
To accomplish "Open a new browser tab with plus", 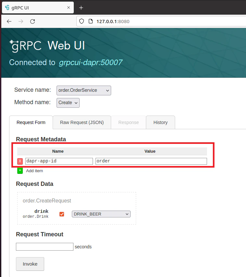I will [81, 8].
